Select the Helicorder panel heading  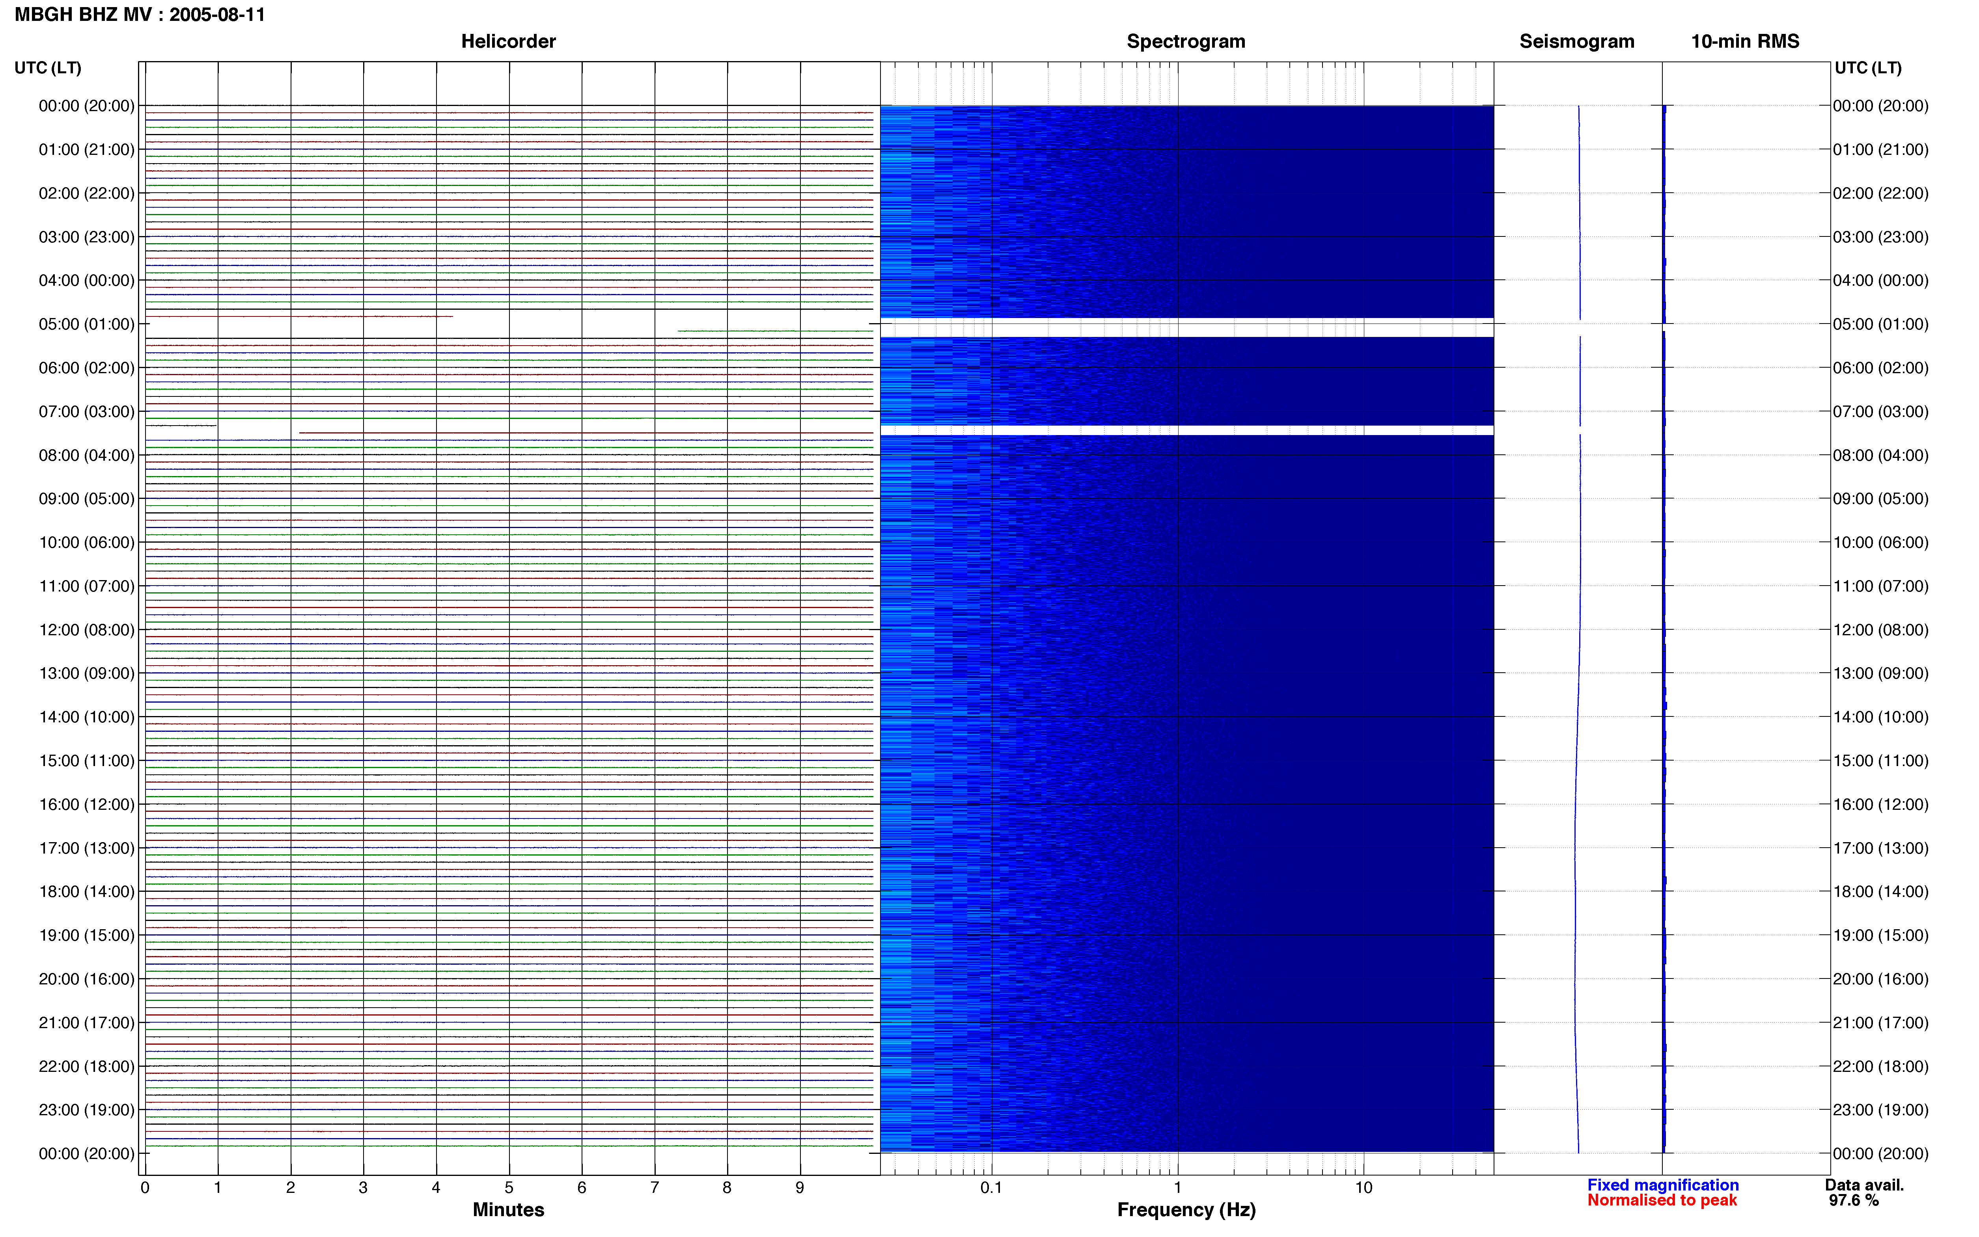(508, 42)
